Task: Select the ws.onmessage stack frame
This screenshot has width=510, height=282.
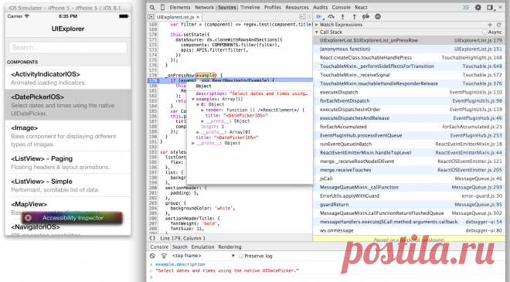Action: [x=409, y=230]
